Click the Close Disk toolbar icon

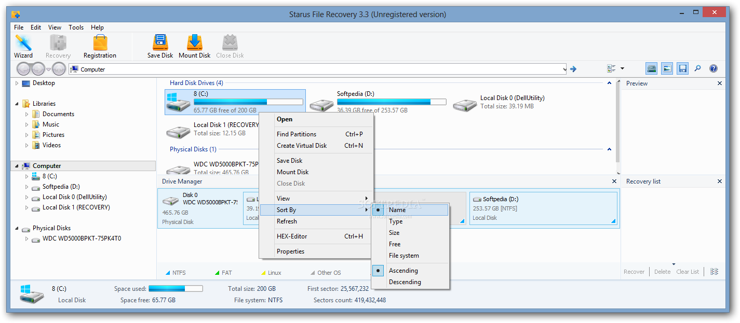tap(230, 46)
